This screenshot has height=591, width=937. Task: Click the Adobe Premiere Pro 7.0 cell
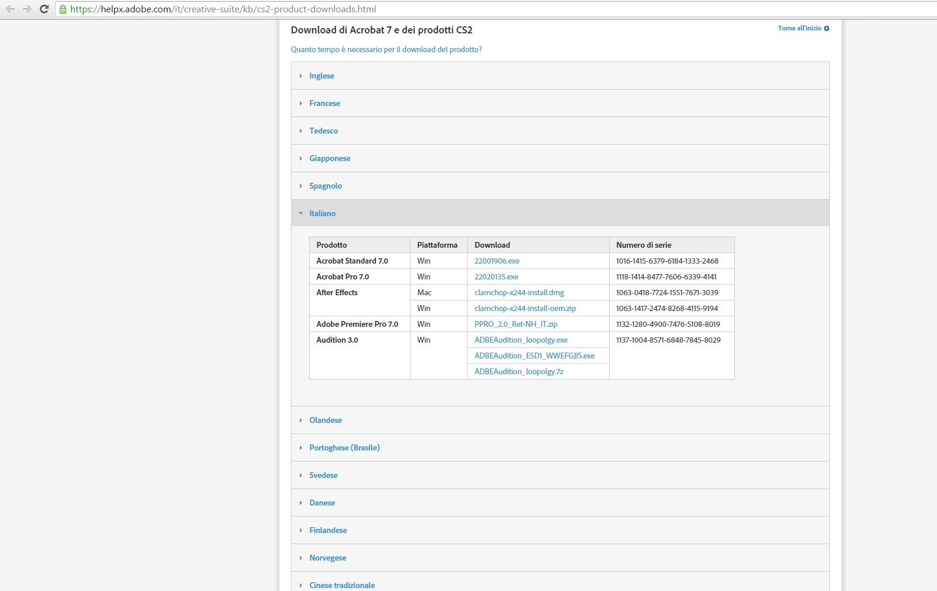[x=360, y=324]
